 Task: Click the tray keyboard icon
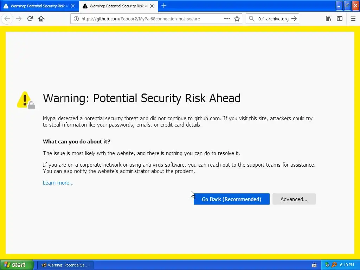[314, 265]
